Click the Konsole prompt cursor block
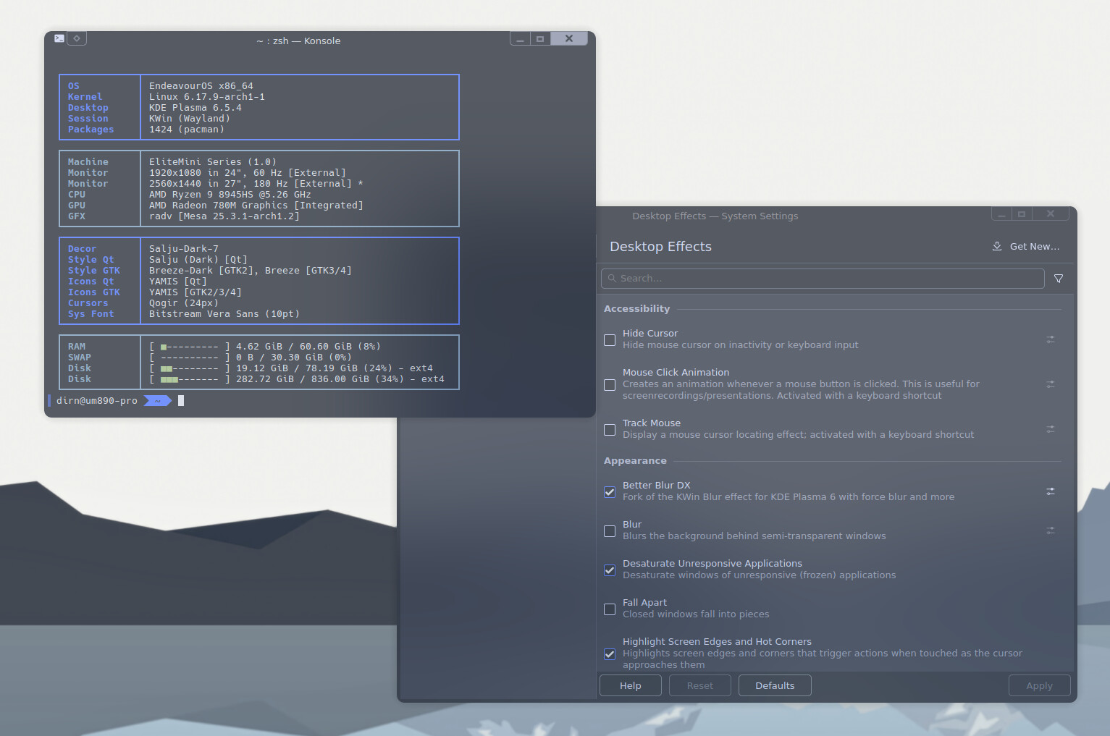The height and width of the screenshot is (736, 1110). click(181, 401)
